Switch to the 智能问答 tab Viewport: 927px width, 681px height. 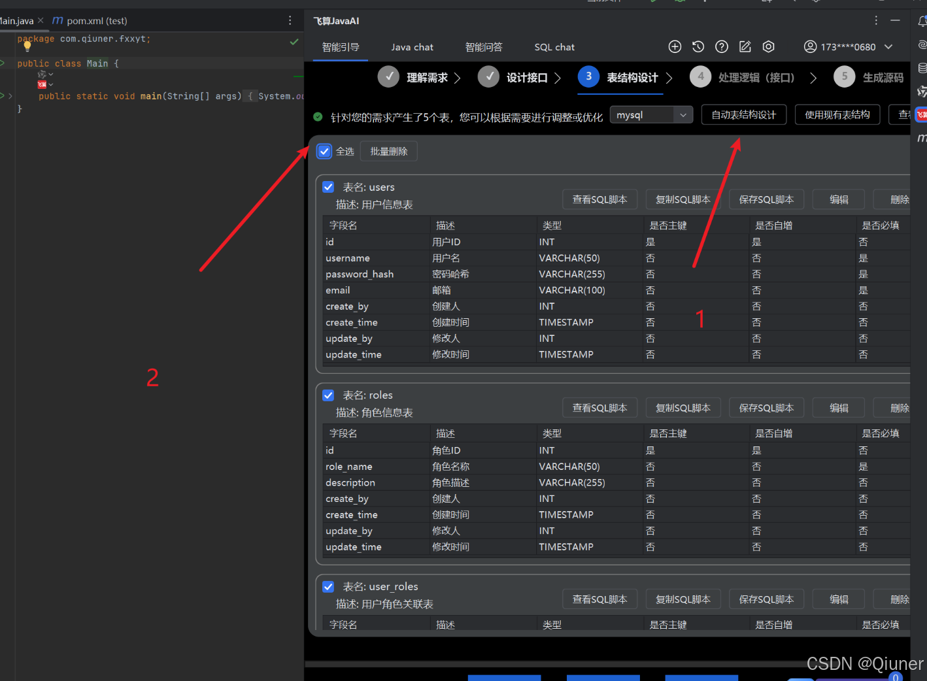point(484,47)
